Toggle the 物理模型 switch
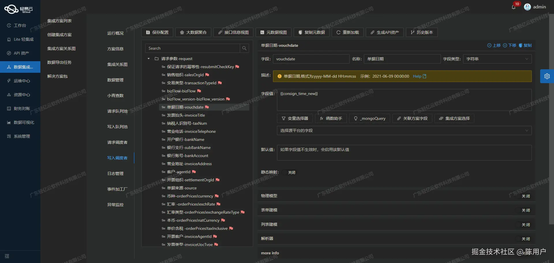 click(523, 196)
